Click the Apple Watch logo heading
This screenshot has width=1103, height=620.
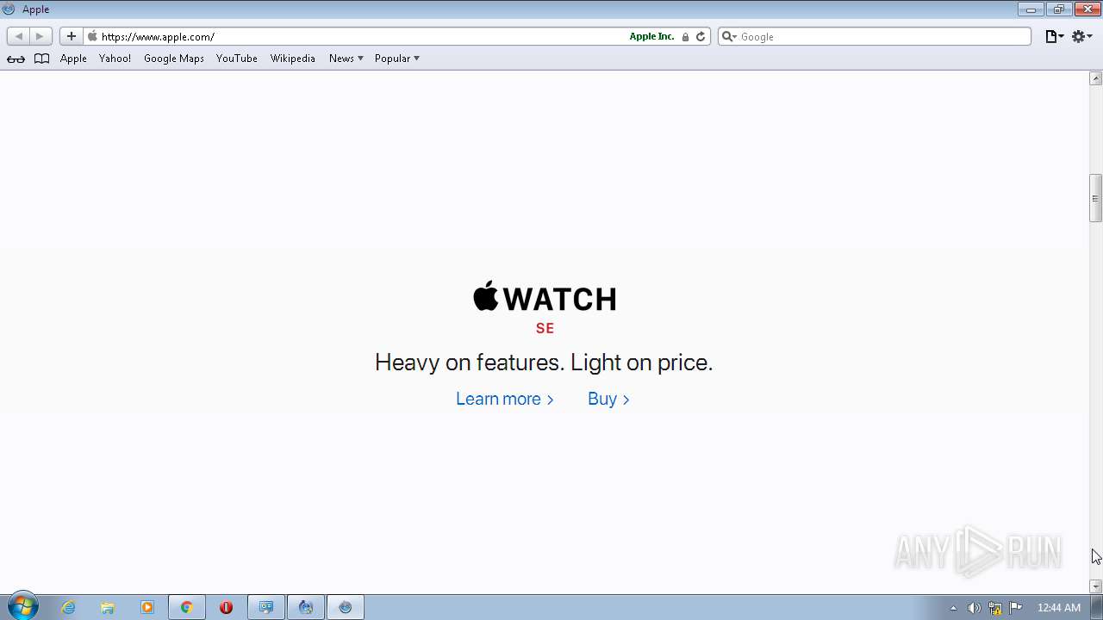[x=545, y=298]
